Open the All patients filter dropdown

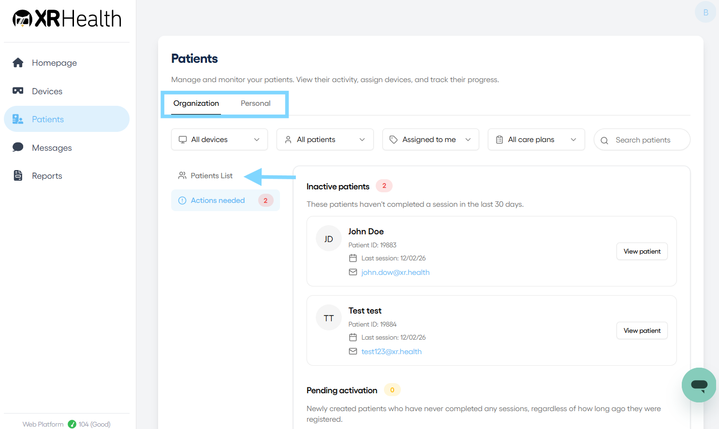(325, 140)
